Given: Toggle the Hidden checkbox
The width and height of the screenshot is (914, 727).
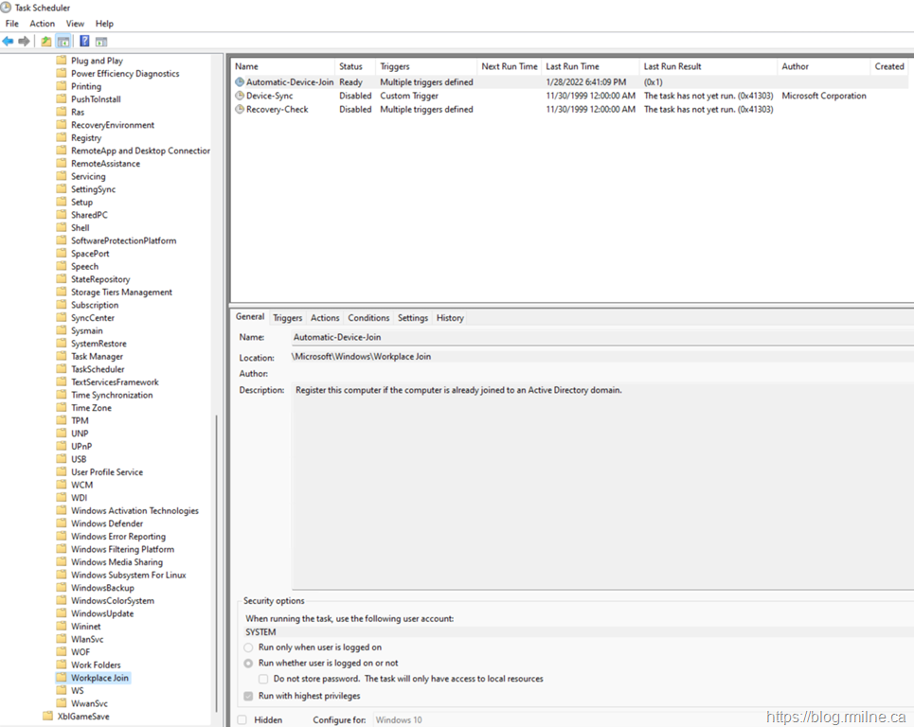Looking at the screenshot, I should [242, 719].
